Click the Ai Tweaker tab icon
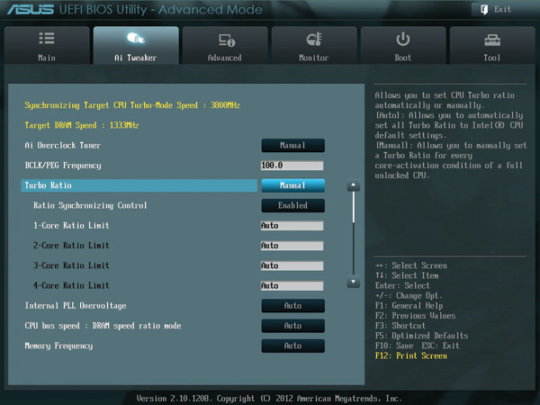This screenshot has width=540, height=405. pyautogui.click(x=136, y=38)
